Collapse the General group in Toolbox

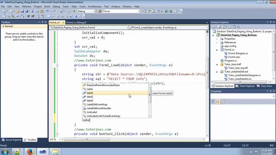pyautogui.click(x=3, y=26)
